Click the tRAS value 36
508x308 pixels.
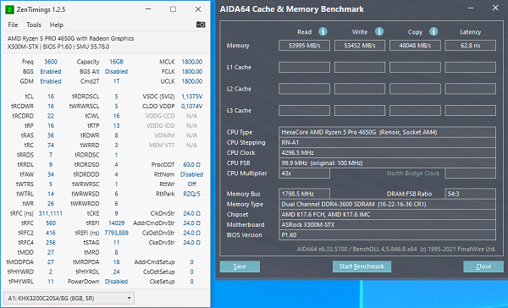[51, 135]
